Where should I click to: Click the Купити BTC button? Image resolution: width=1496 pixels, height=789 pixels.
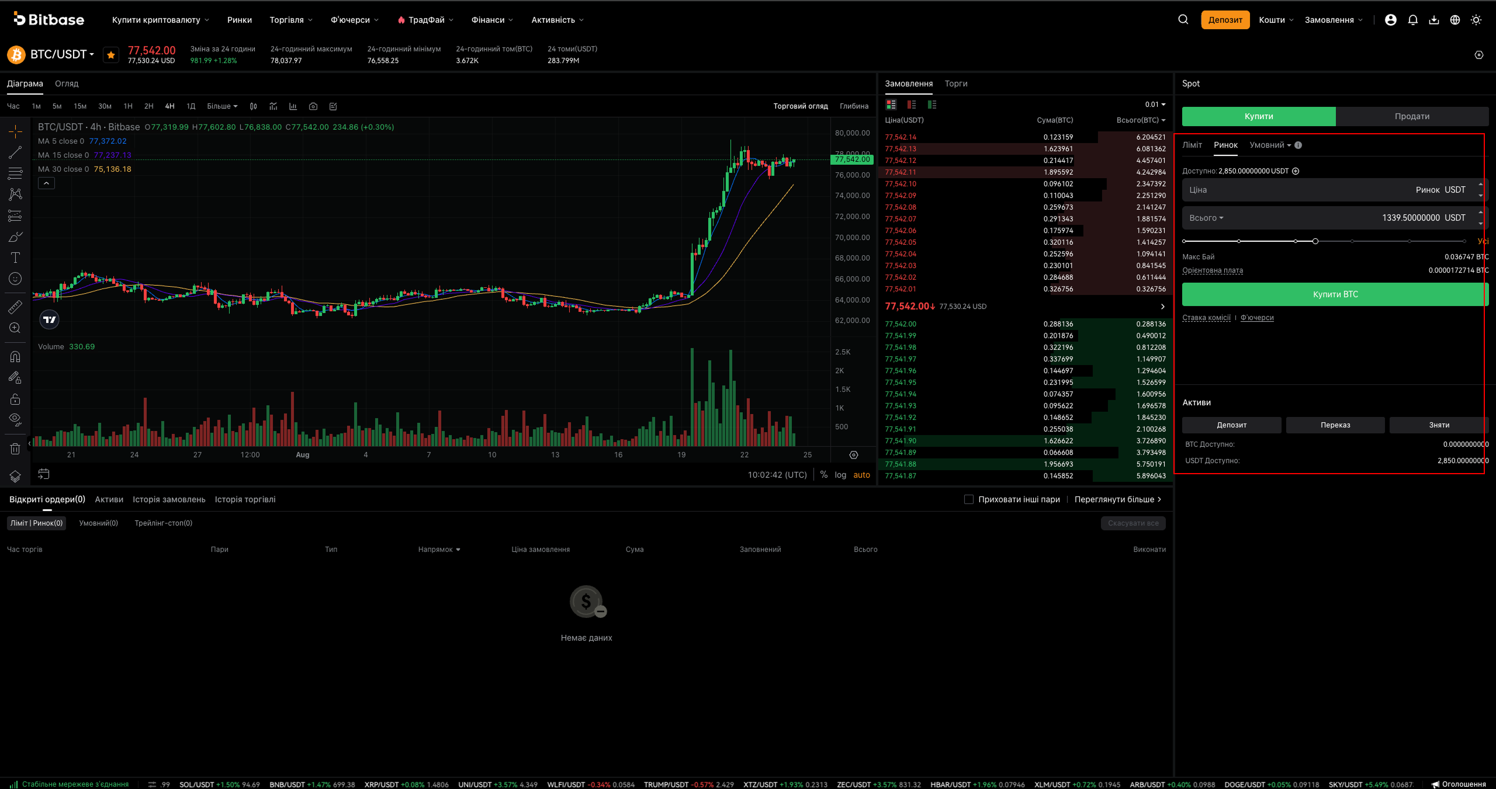[1335, 294]
